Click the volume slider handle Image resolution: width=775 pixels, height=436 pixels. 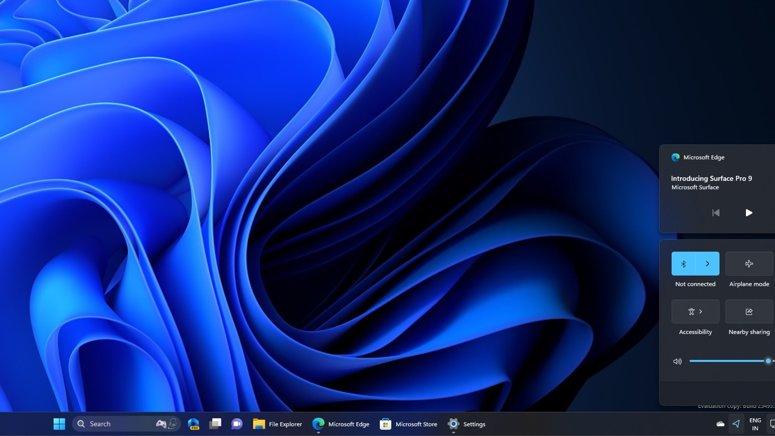point(768,361)
